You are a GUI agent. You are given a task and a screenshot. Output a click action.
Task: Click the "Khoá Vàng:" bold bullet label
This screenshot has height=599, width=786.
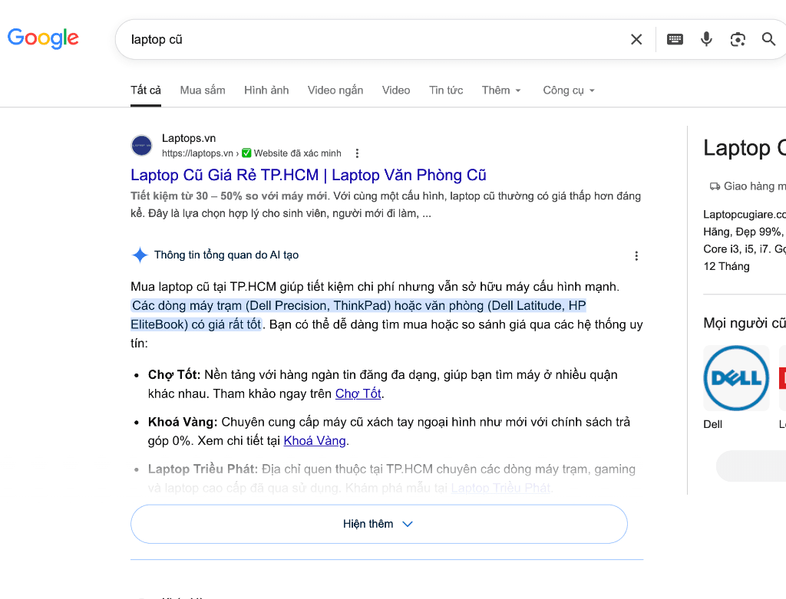click(183, 422)
